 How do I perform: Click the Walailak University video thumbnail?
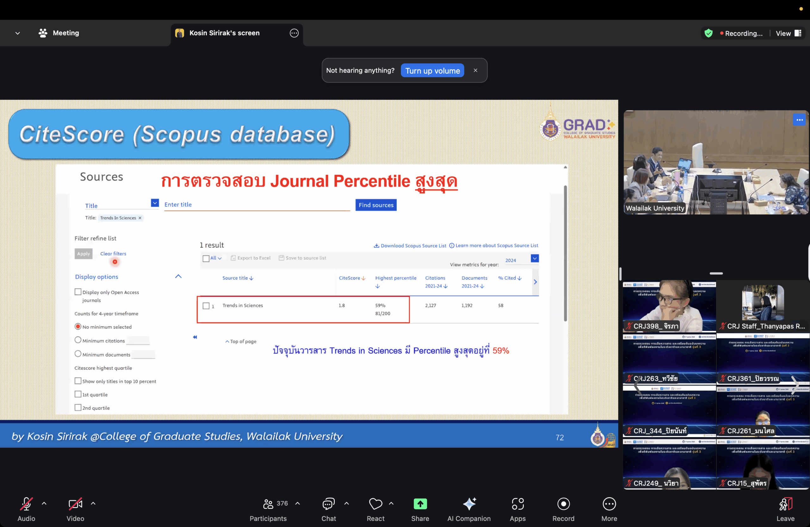pyautogui.click(x=715, y=162)
